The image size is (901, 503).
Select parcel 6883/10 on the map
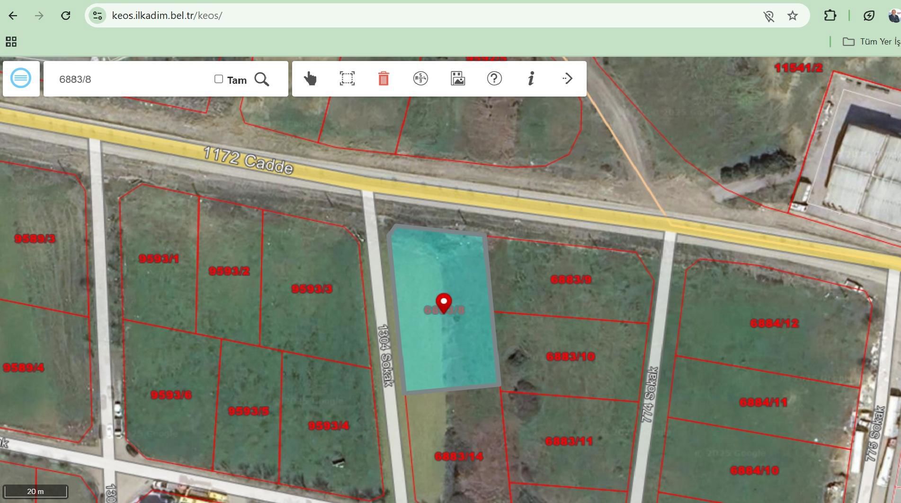click(x=570, y=357)
